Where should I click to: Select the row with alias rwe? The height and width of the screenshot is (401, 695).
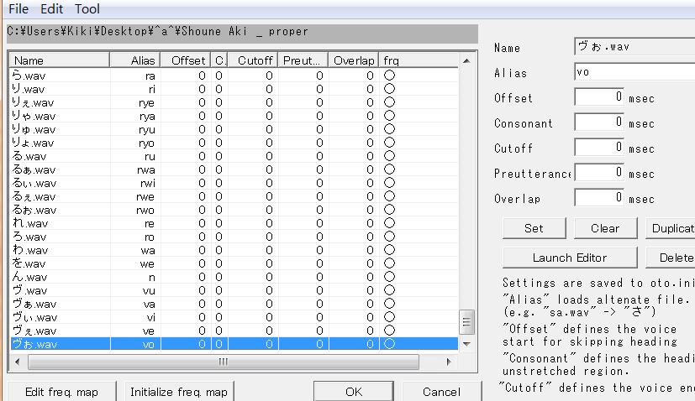pyautogui.click(x=234, y=196)
